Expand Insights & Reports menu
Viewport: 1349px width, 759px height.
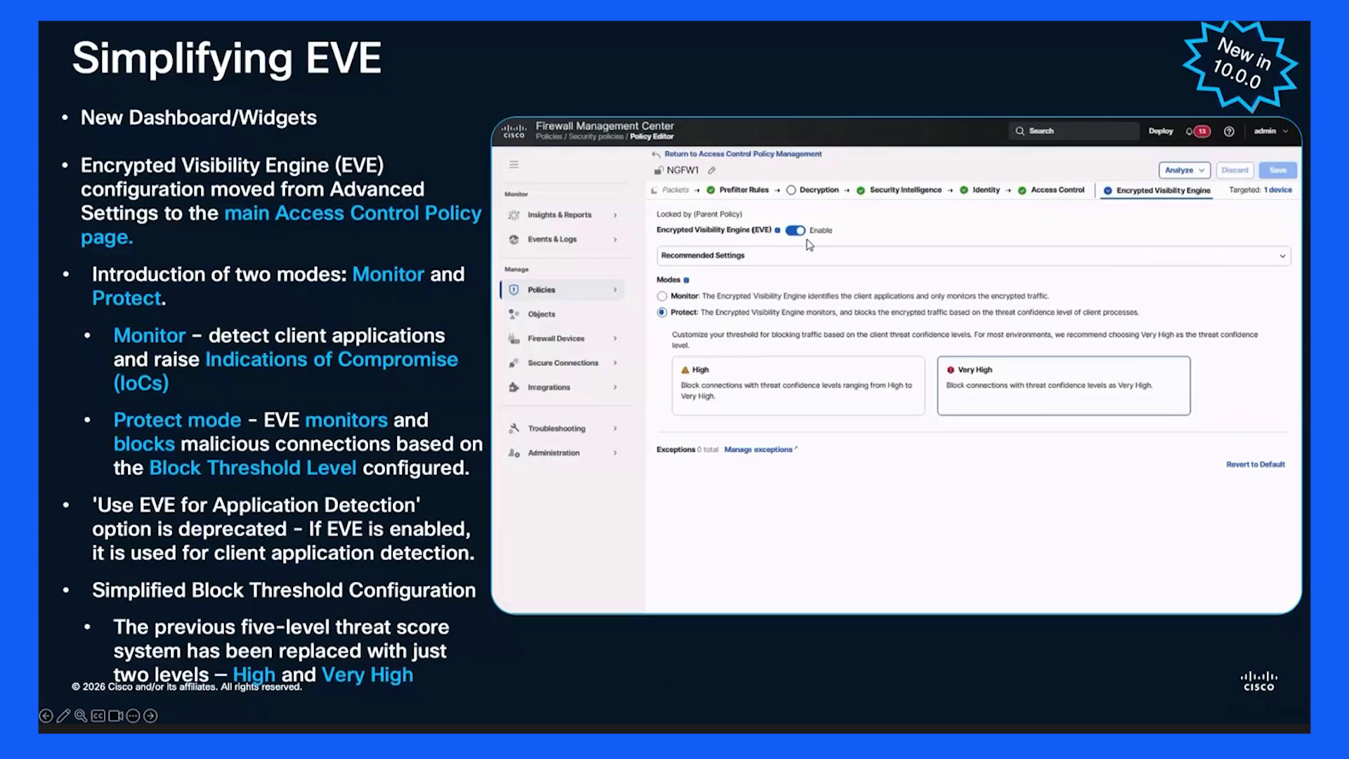pyautogui.click(x=562, y=215)
